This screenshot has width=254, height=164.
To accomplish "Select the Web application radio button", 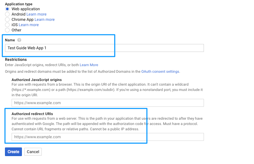I will (x=7, y=9).
